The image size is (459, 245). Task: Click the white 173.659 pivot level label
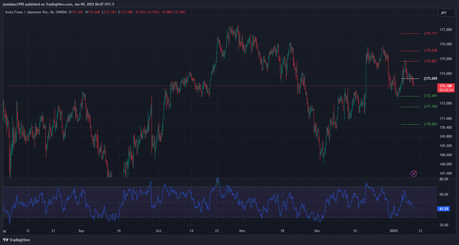(430, 79)
